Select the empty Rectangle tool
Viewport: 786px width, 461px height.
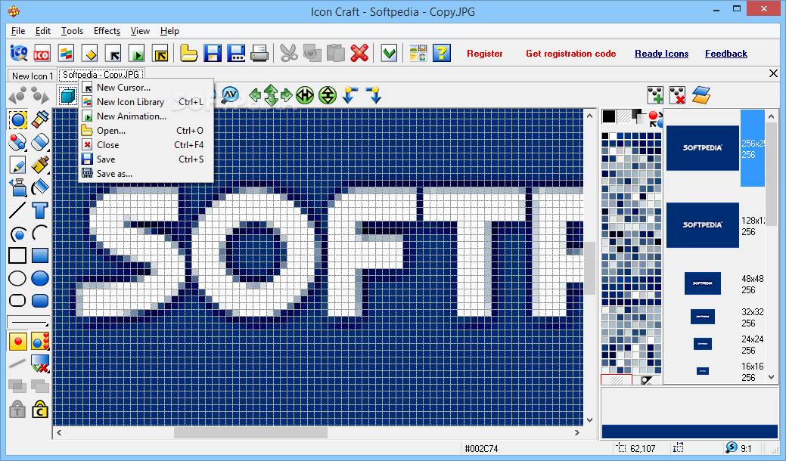tap(17, 255)
